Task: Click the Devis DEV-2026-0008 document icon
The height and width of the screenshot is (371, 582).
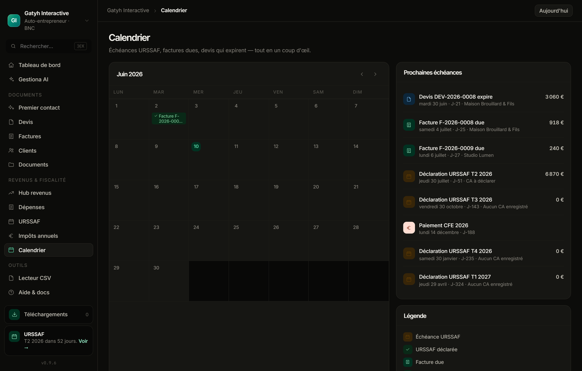Action: coord(409,99)
